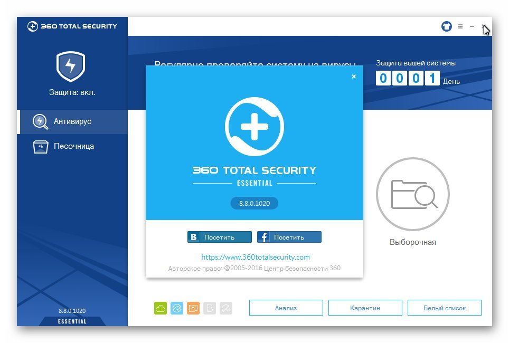
Task: Click the 360 Total Security logo in header
Action: coord(72,26)
